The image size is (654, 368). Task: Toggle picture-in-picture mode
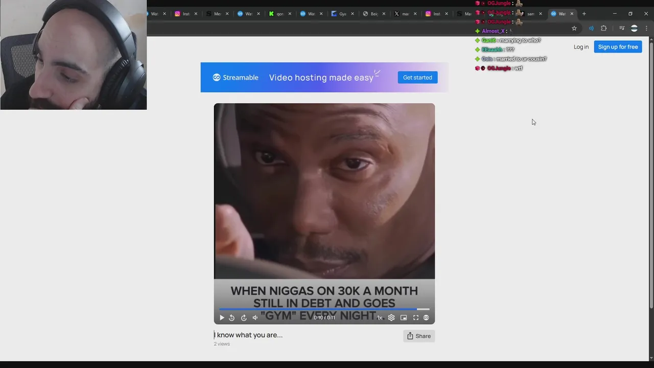coord(404,317)
